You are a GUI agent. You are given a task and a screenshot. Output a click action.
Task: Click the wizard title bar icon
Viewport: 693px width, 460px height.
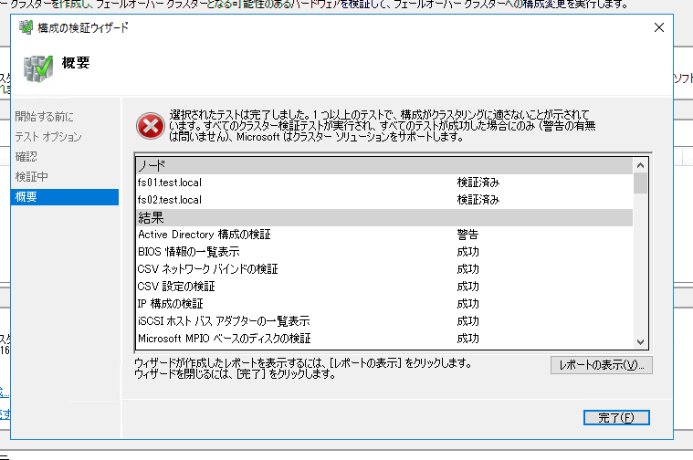tap(26, 27)
